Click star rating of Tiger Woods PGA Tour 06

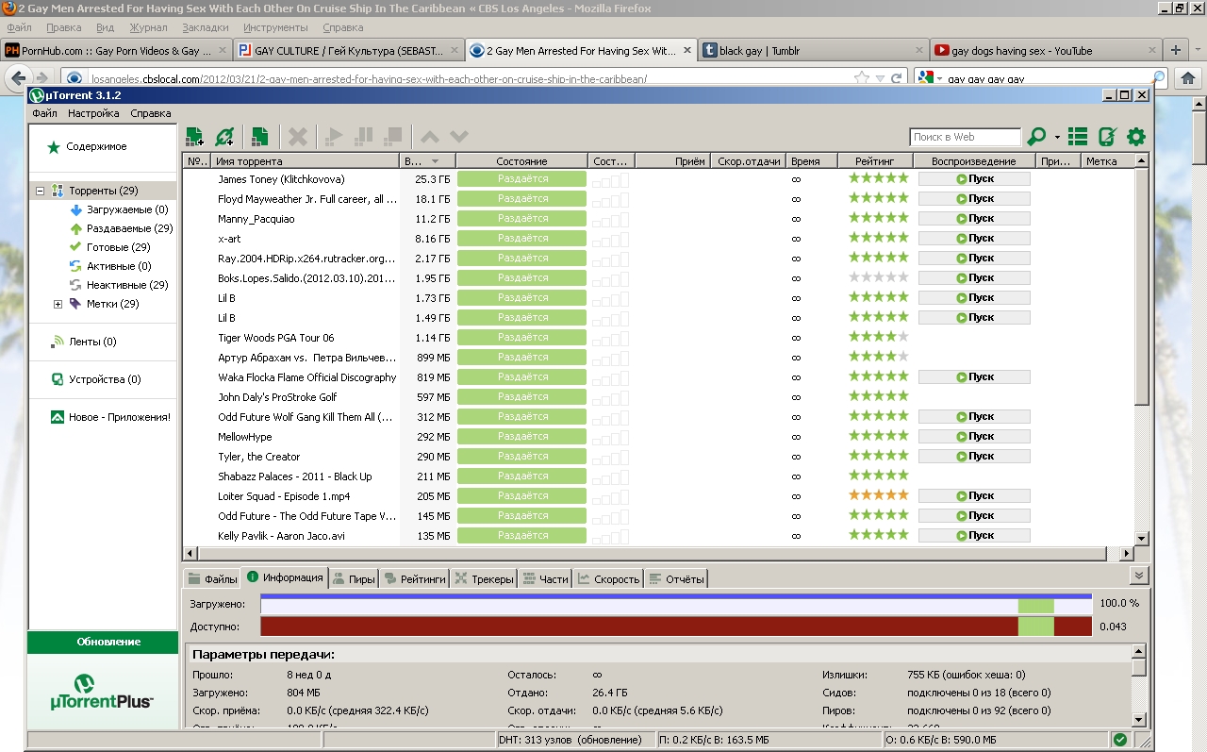click(878, 337)
